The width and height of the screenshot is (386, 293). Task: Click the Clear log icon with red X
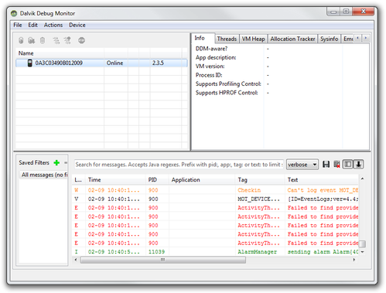click(x=336, y=165)
